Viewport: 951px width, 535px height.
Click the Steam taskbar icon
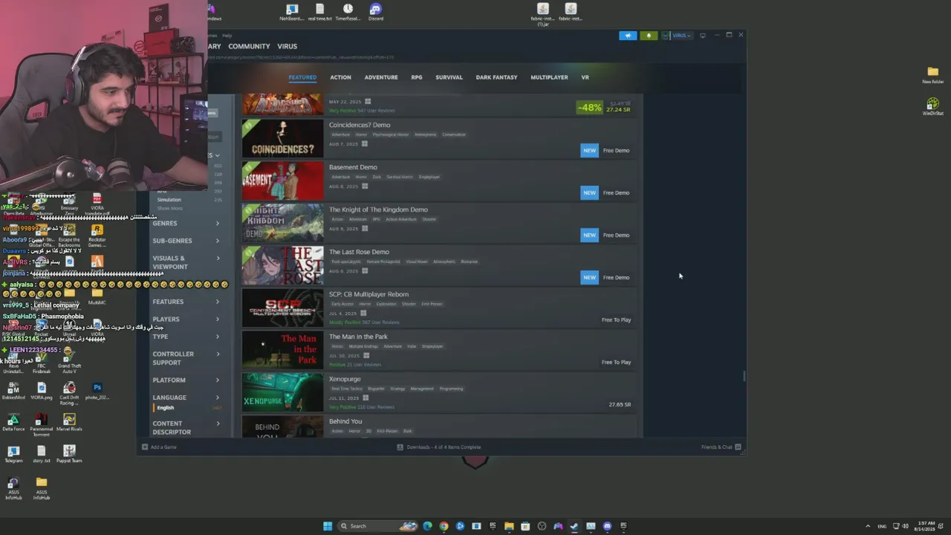[x=574, y=526]
